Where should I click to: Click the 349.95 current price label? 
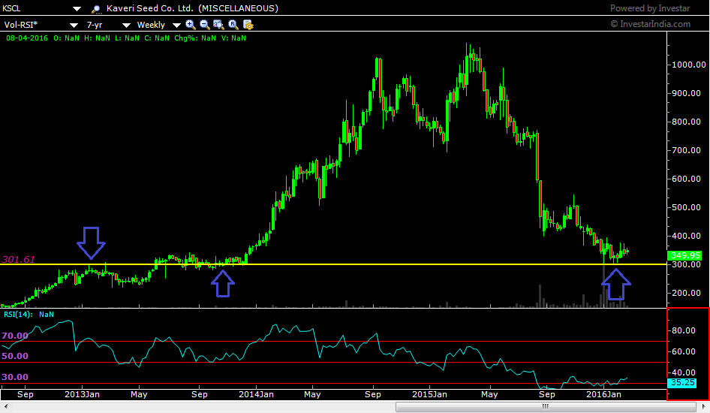(684, 255)
